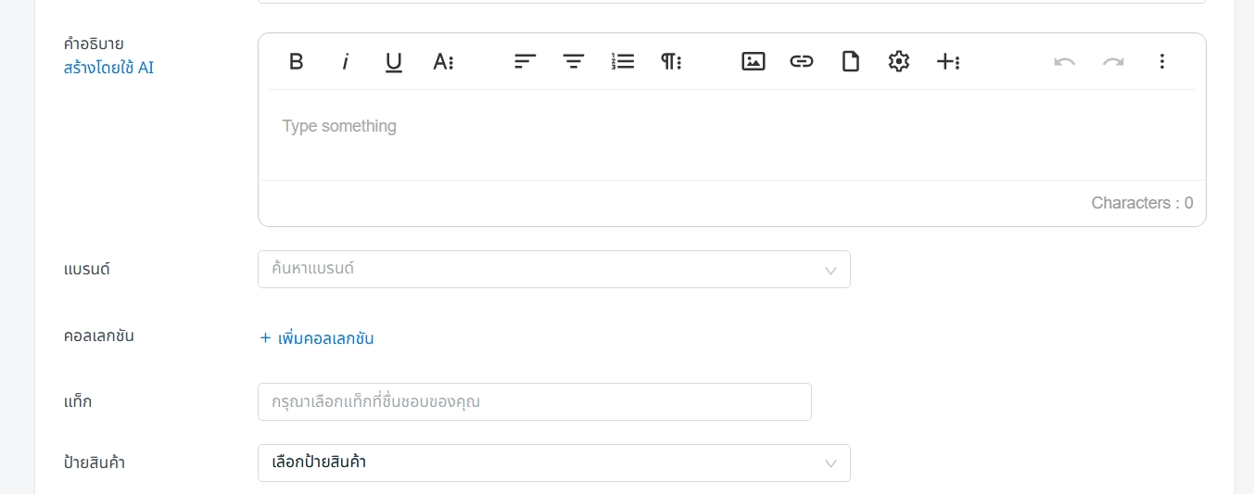The image size is (1254, 494).
Task: Click + เพิ่มคอลเลกชัน to add collection
Action: (317, 338)
